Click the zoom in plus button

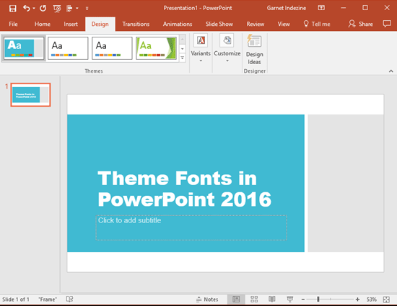click(357, 300)
